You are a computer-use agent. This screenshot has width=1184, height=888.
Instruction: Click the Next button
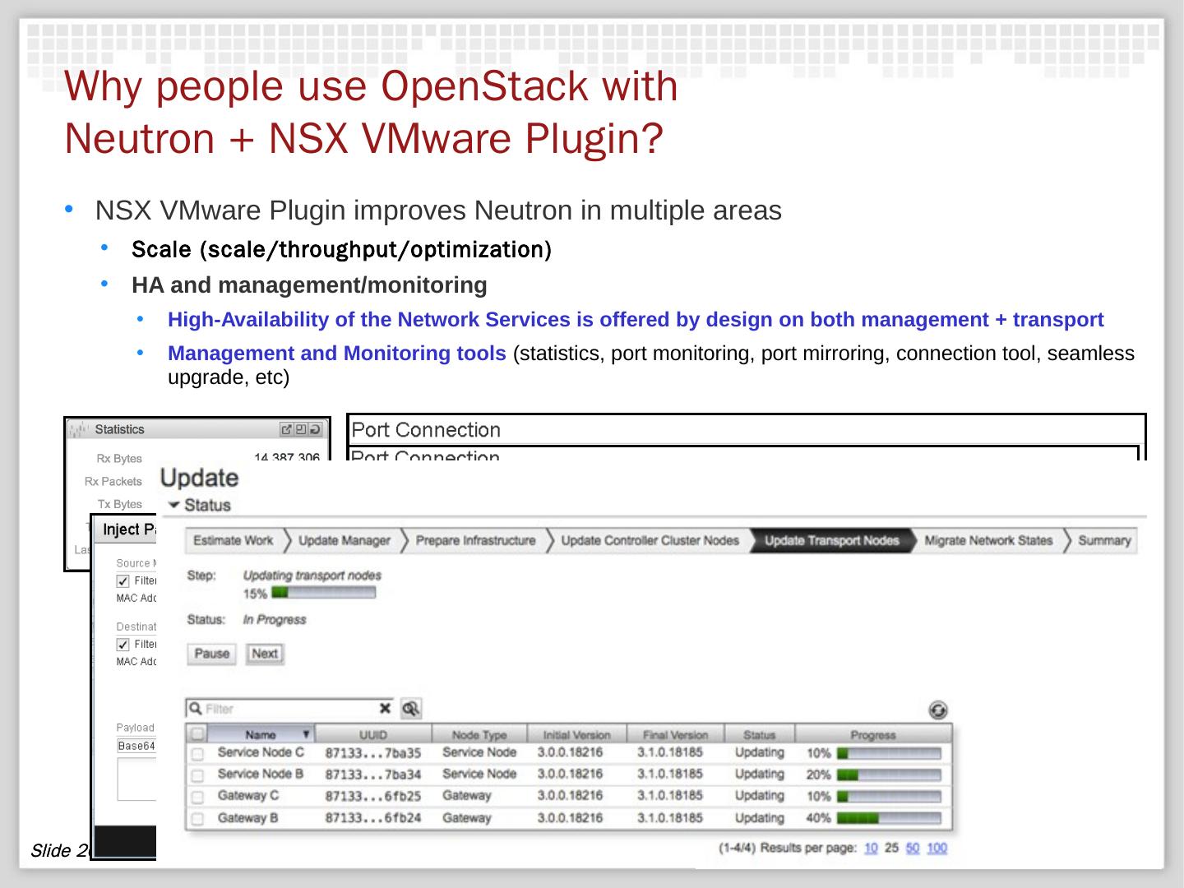[265, 654]
